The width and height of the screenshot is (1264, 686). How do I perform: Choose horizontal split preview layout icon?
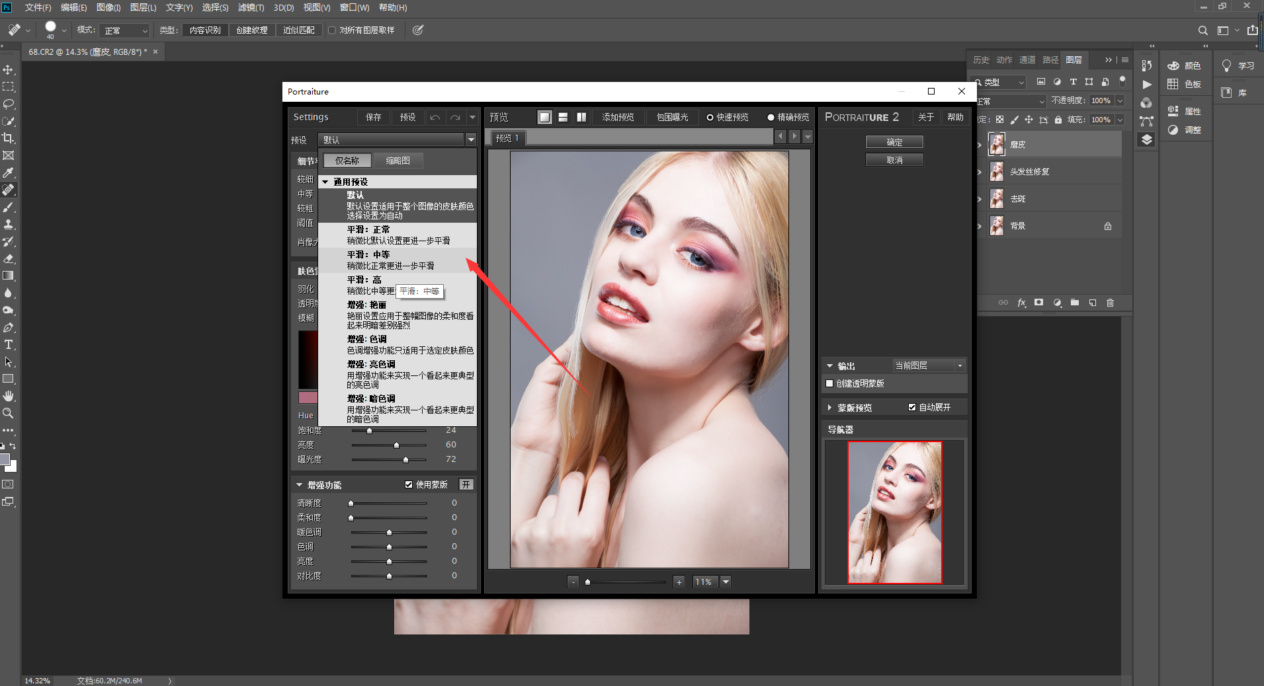pyautogui.click(x=563, y=117)
